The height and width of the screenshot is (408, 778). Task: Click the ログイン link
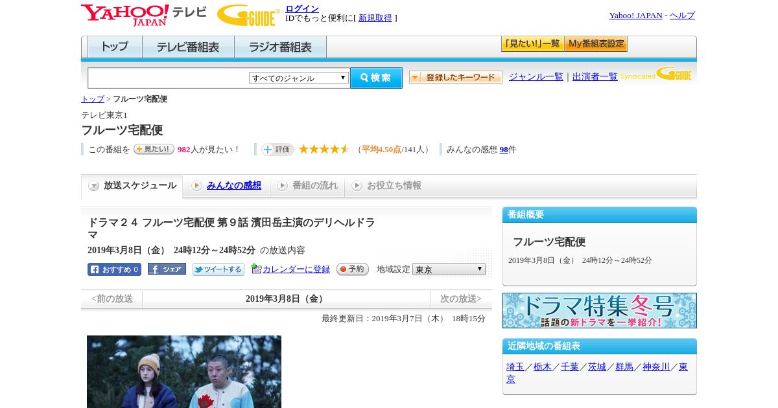point(302,8)
